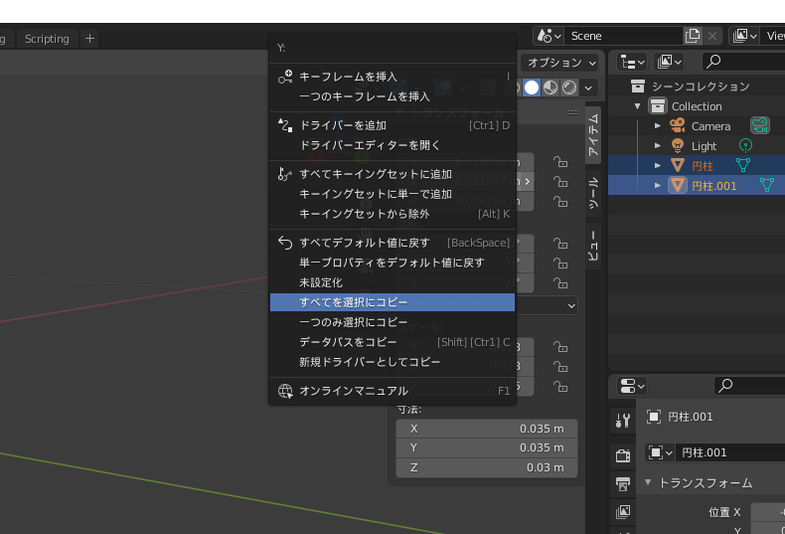Click 円柱 mesh data icon

click(743, 165)
